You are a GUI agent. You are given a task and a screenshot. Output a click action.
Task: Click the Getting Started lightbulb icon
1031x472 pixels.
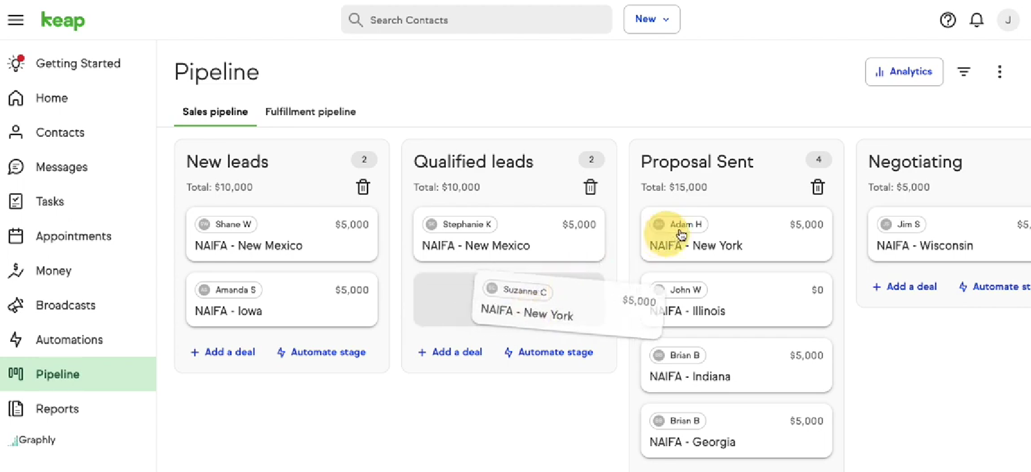click(x=16, y=63)
